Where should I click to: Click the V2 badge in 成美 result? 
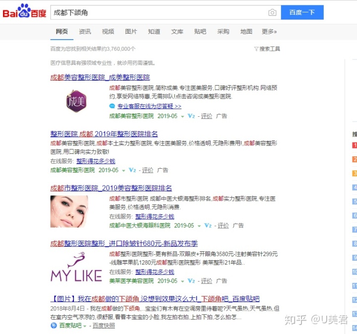coord(191,116)
